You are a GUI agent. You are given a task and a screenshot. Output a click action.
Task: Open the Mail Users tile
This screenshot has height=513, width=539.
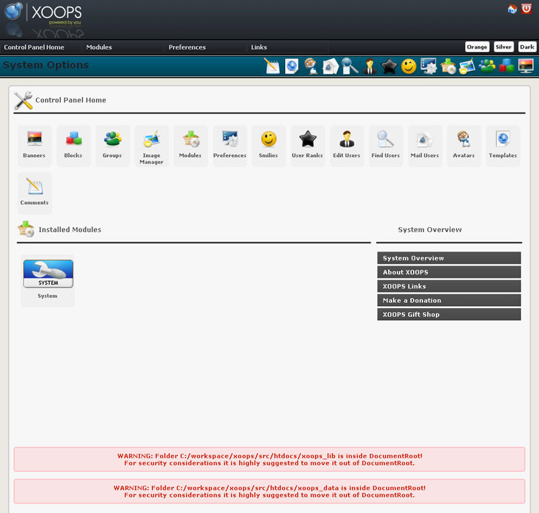(x=424, y=146)
